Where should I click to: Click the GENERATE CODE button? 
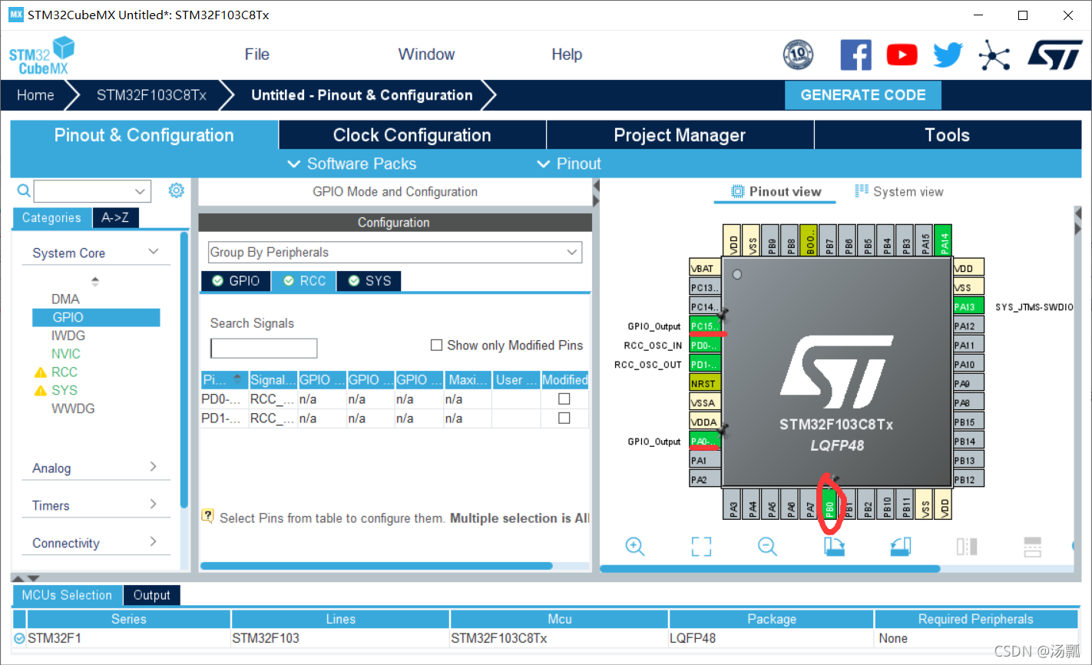(x=863, y=95)
